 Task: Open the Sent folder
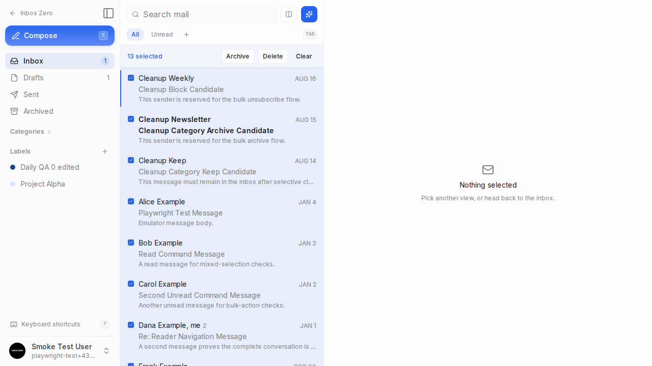60,95
